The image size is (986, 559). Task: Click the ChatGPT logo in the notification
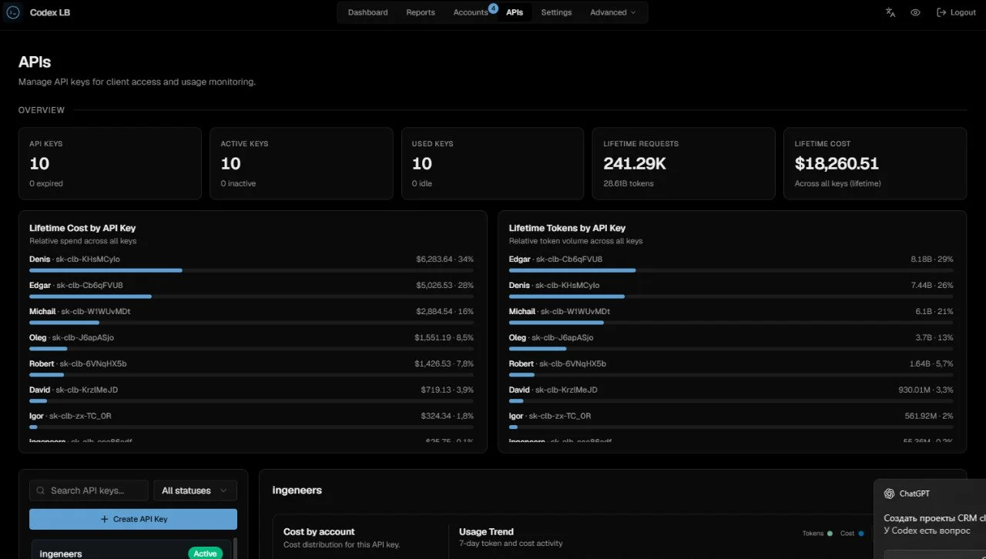click(889, 494)
